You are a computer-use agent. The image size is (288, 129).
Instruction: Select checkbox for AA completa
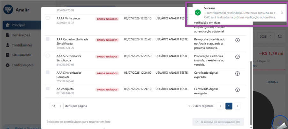48,89
